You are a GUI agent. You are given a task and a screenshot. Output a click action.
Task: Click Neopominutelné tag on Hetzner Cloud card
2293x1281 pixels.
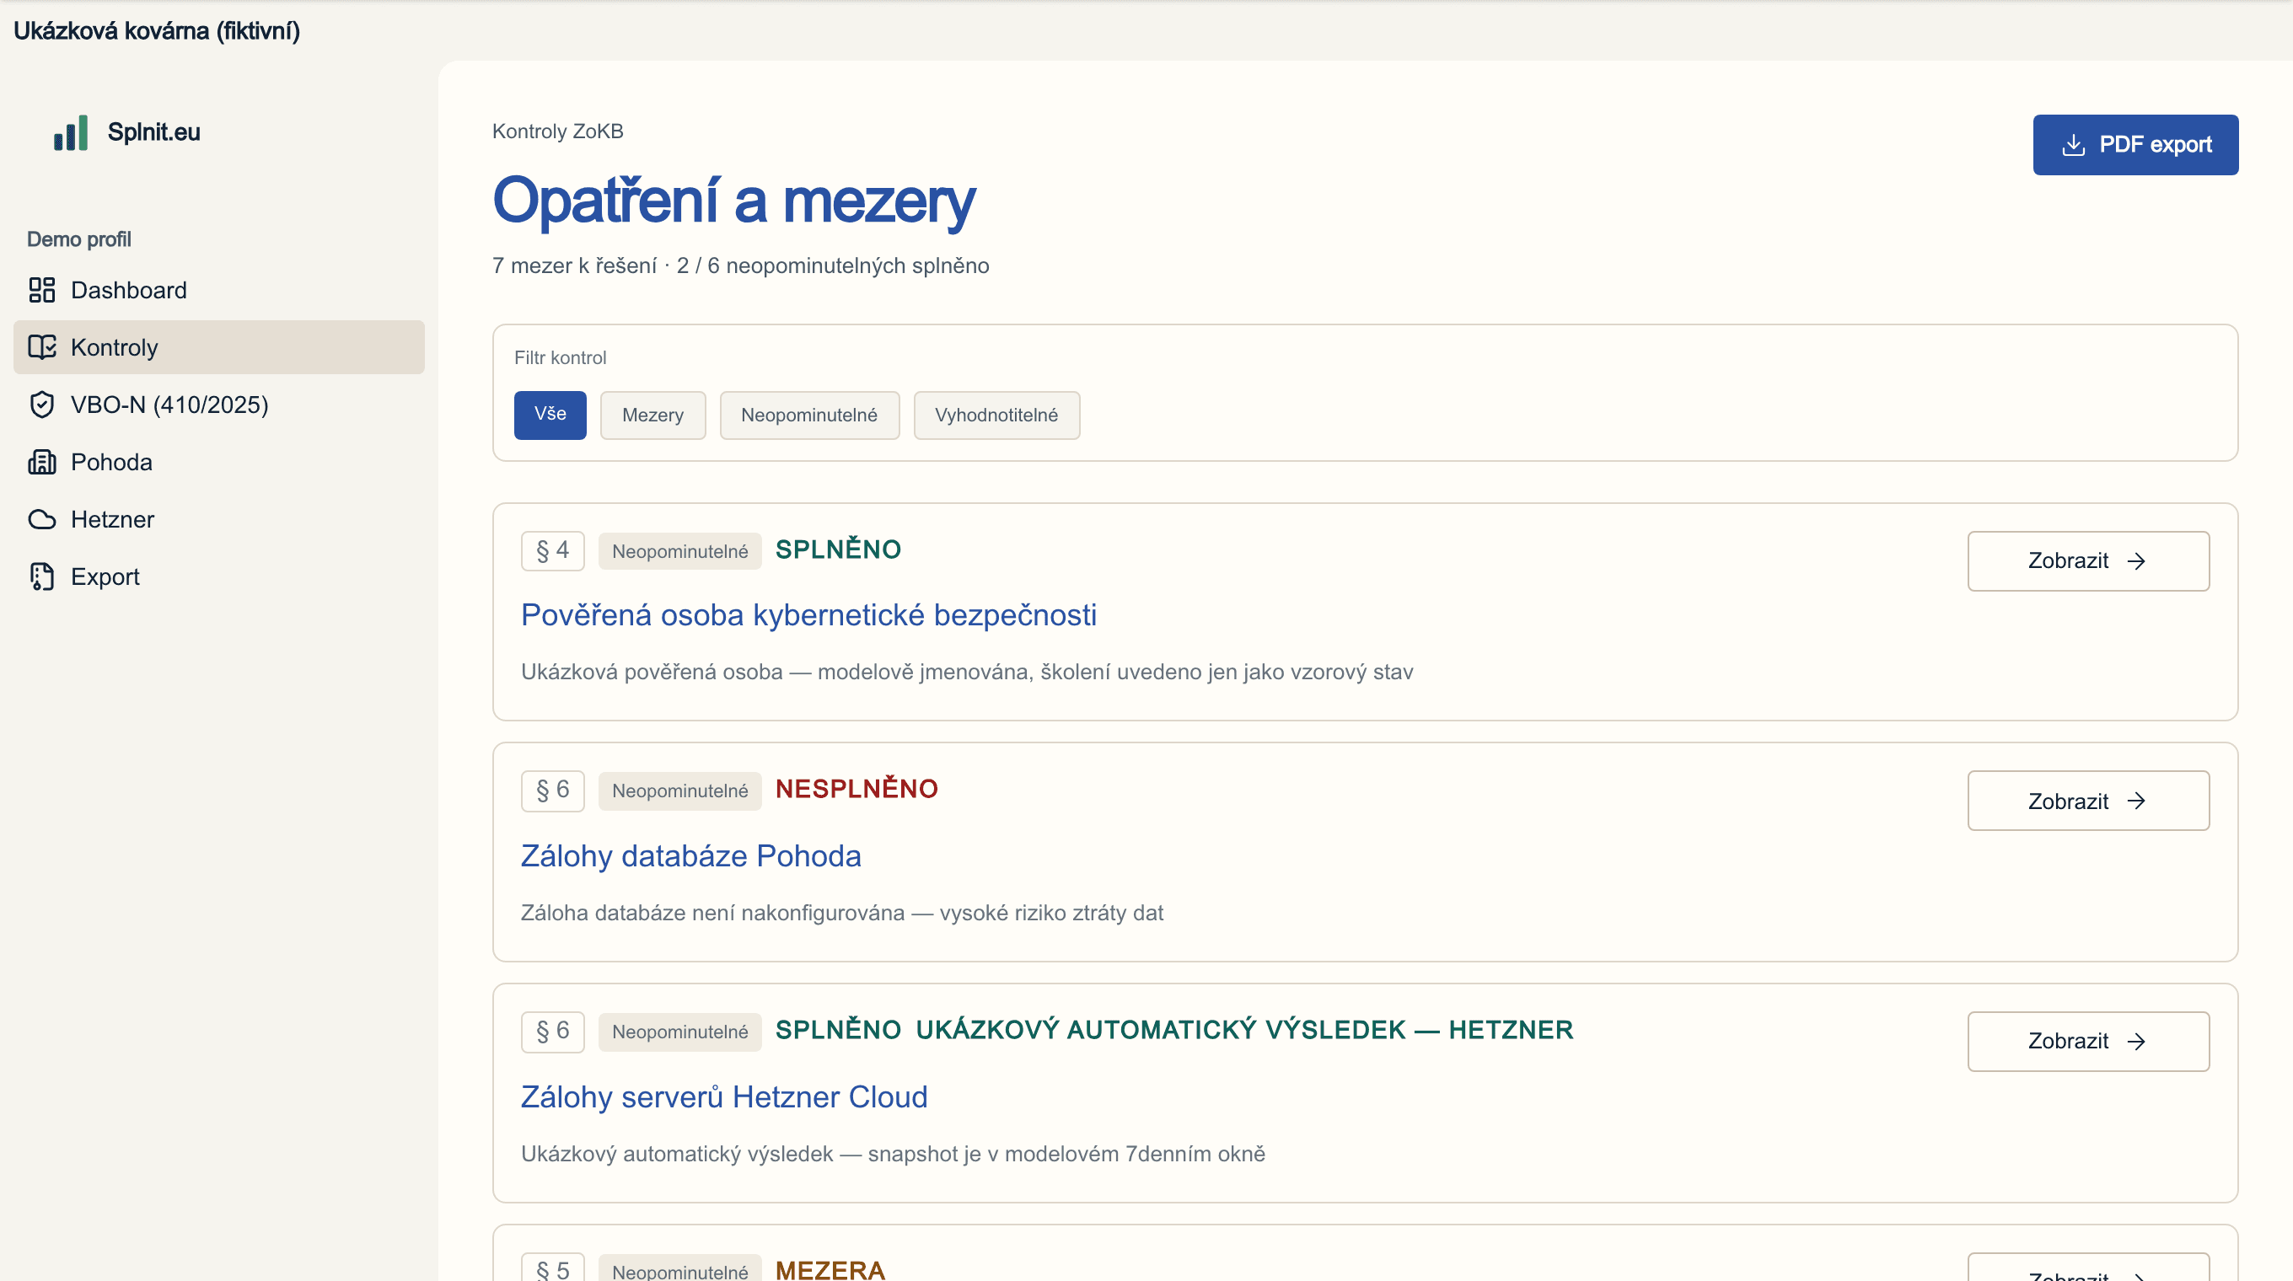point(680,1032)
